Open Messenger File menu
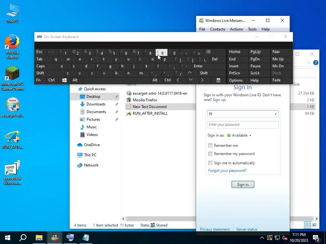The image size is (326, 244). click(202, 29)
